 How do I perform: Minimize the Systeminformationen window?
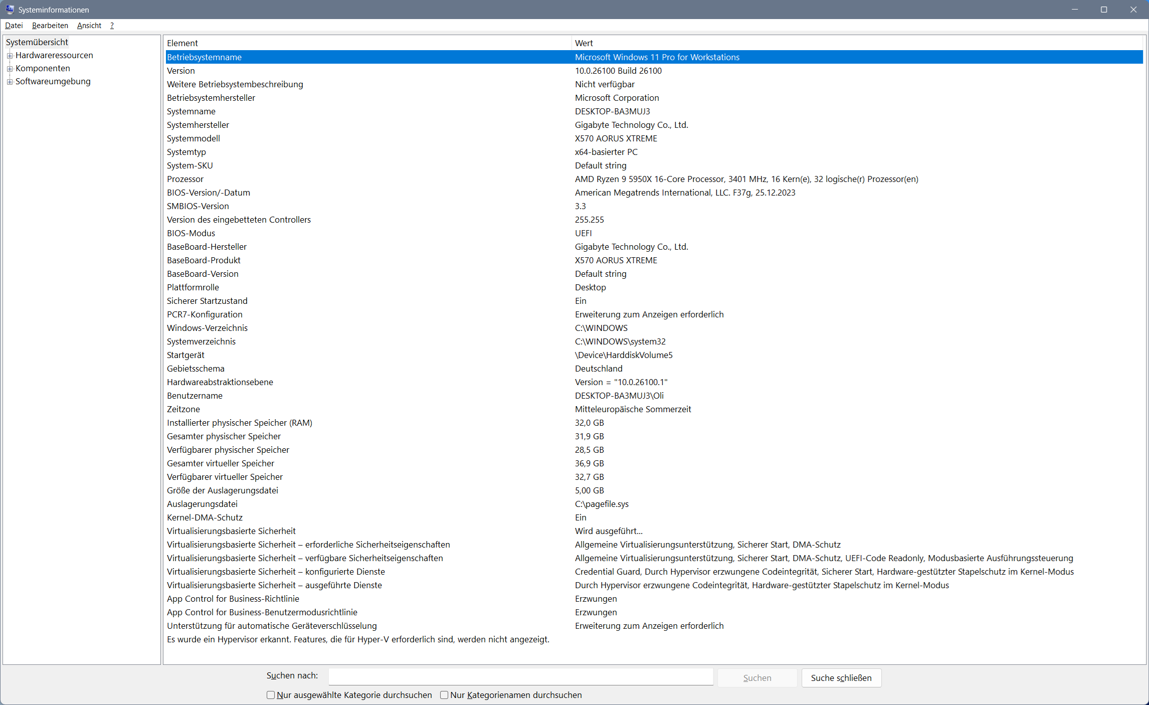(1074, 10)
